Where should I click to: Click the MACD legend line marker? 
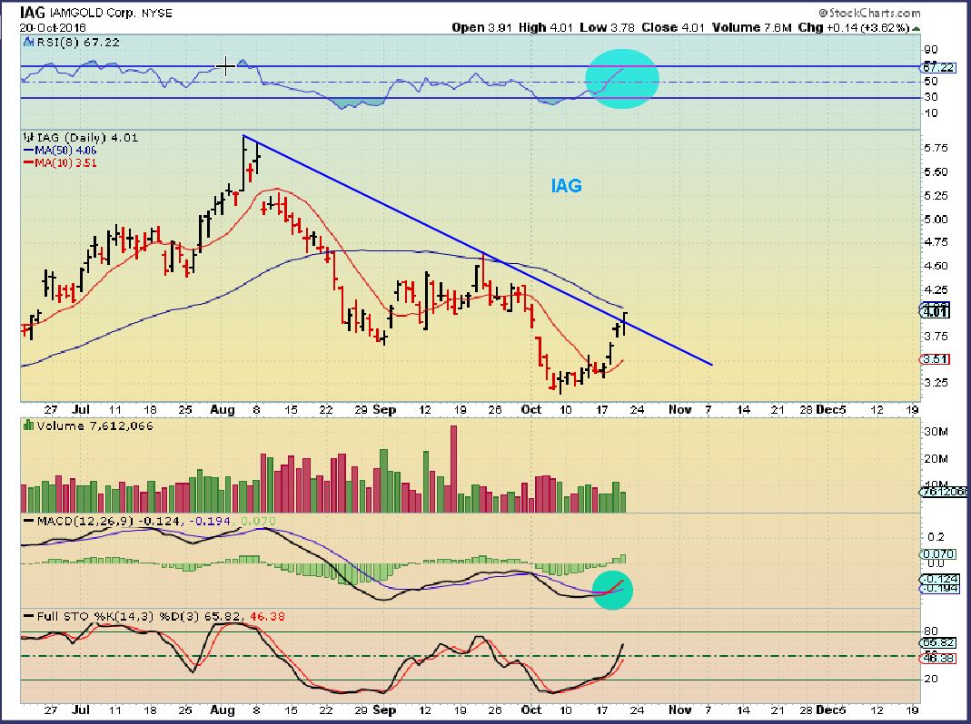(28, 521)
